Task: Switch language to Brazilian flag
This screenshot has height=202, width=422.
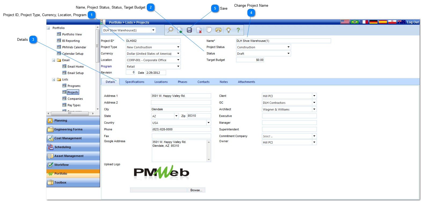Action: [x=355, y=22]
